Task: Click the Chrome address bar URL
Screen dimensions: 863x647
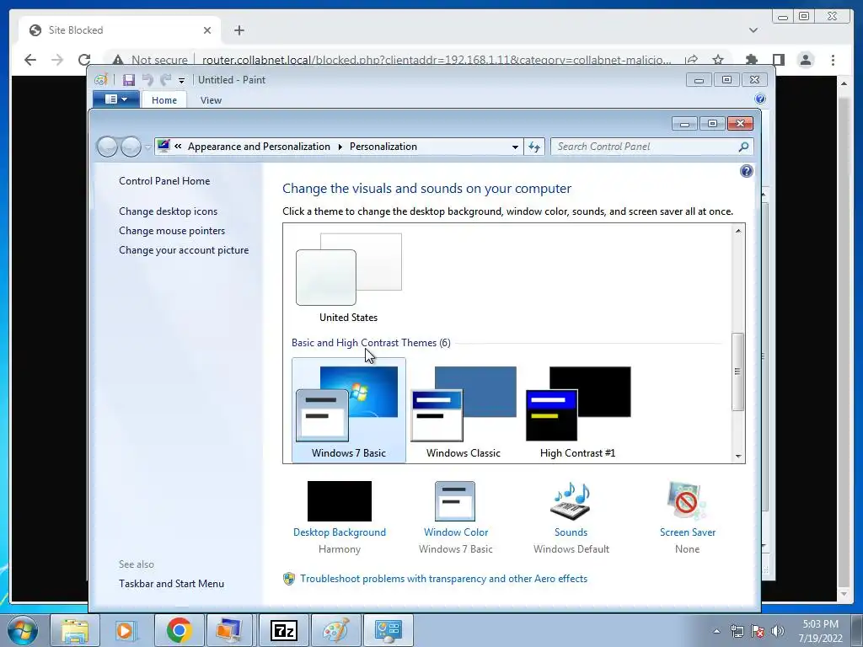Action: (437, 60)
